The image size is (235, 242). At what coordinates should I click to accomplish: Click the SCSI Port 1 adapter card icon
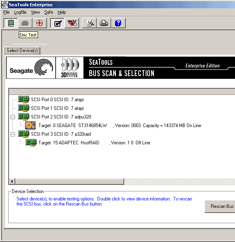(x=23, y=108)
